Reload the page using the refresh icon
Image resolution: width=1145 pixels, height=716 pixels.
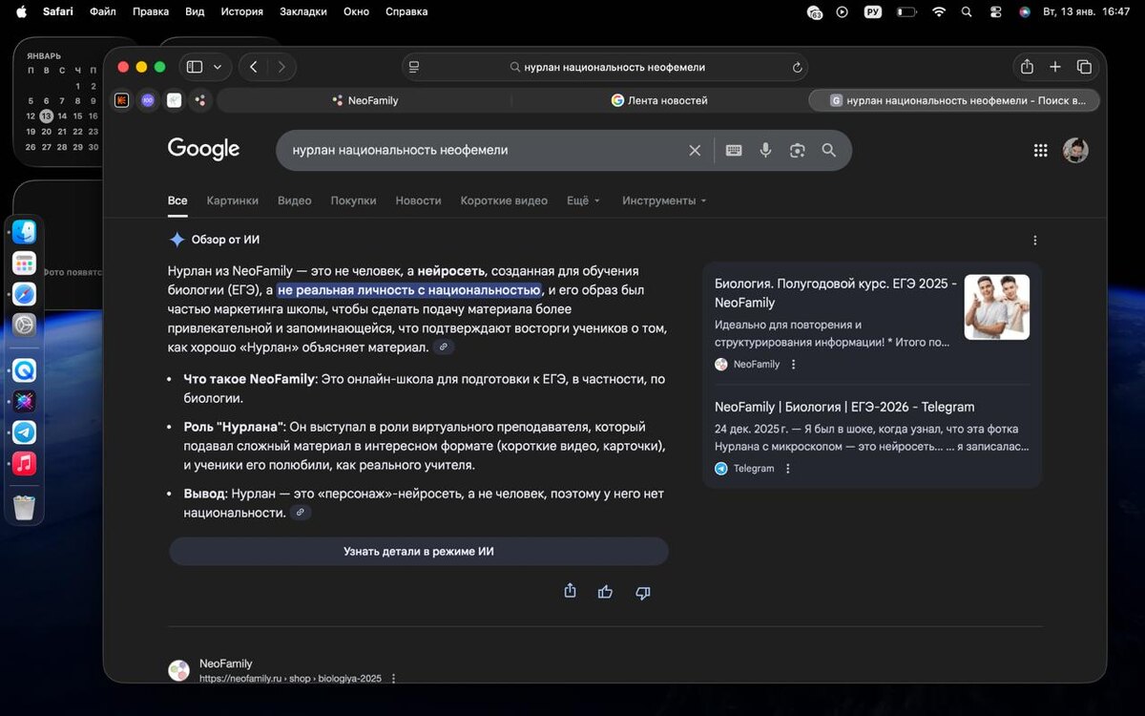[x=798, y=68]
